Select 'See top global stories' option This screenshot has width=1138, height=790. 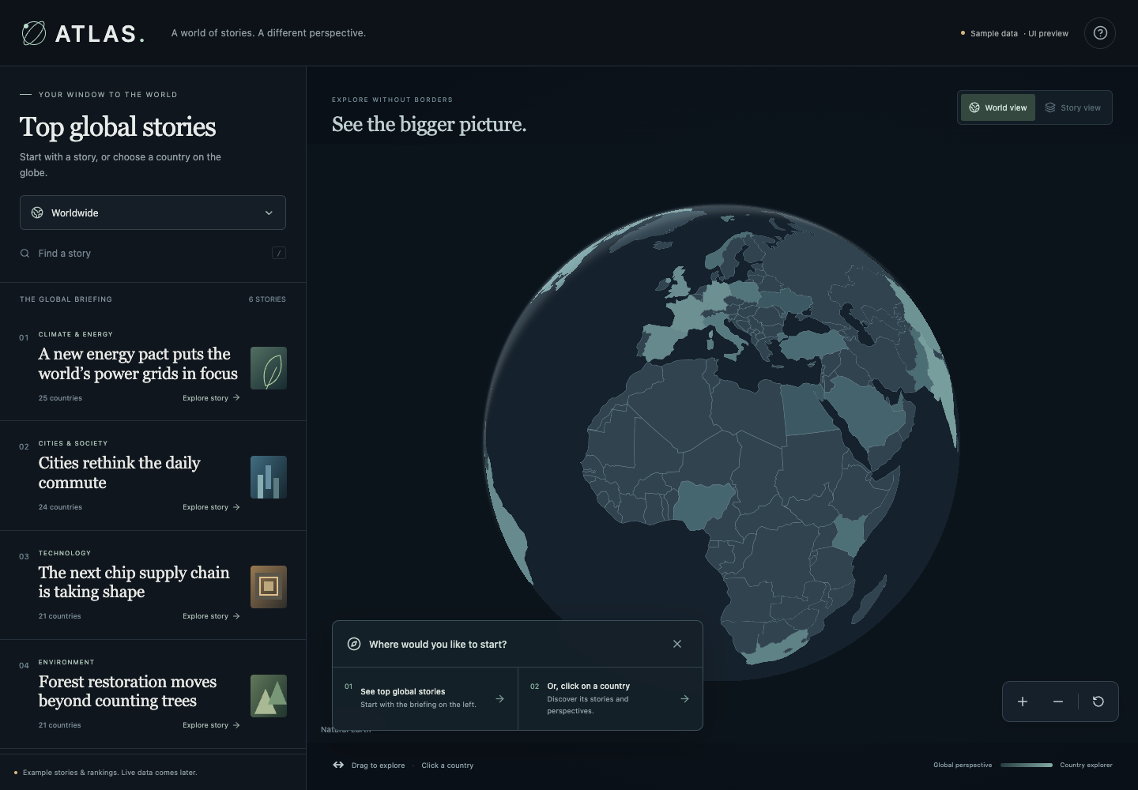425,698
